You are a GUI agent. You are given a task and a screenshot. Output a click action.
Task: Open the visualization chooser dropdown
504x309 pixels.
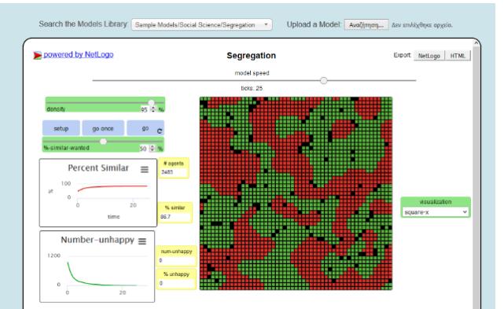tap(436, 212)
